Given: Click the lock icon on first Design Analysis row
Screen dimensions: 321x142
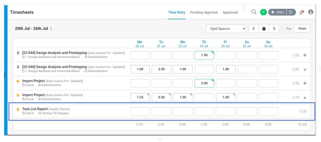Looking at the screenshot, I should coord(305,55).
